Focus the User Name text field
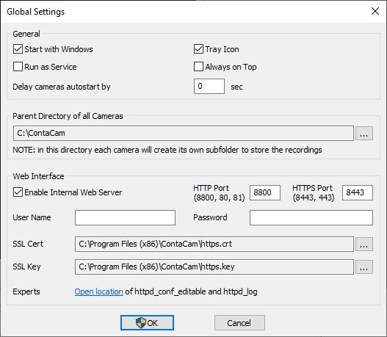The height and width of the screenshot is (337, 387). (125, 217)
